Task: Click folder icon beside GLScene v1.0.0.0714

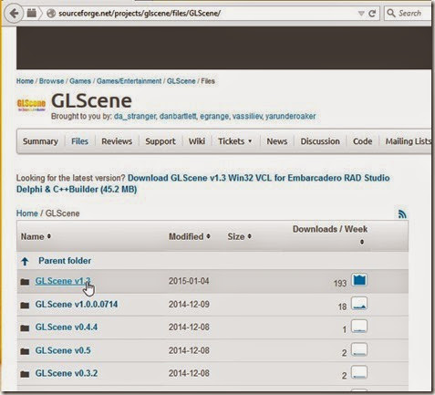Action: pos(25,305)
